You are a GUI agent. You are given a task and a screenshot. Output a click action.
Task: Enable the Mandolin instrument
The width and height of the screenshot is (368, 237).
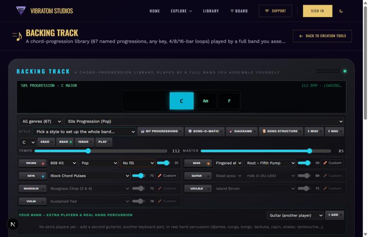click(x=33, y=188)
